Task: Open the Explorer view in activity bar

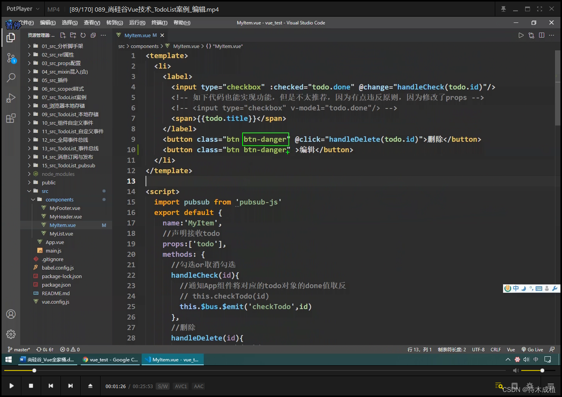Action: coord(11,38)
